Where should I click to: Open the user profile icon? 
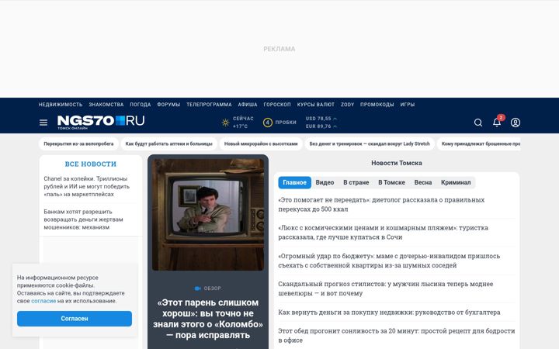click(x=516, y=123)
